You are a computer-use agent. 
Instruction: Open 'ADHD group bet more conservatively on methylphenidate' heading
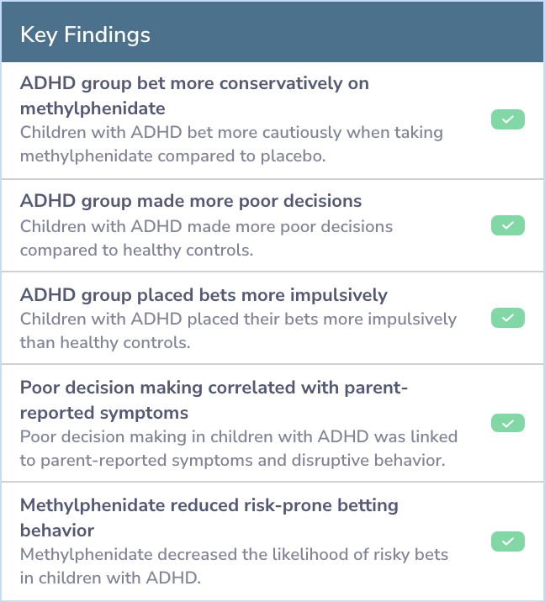[194, 96]
